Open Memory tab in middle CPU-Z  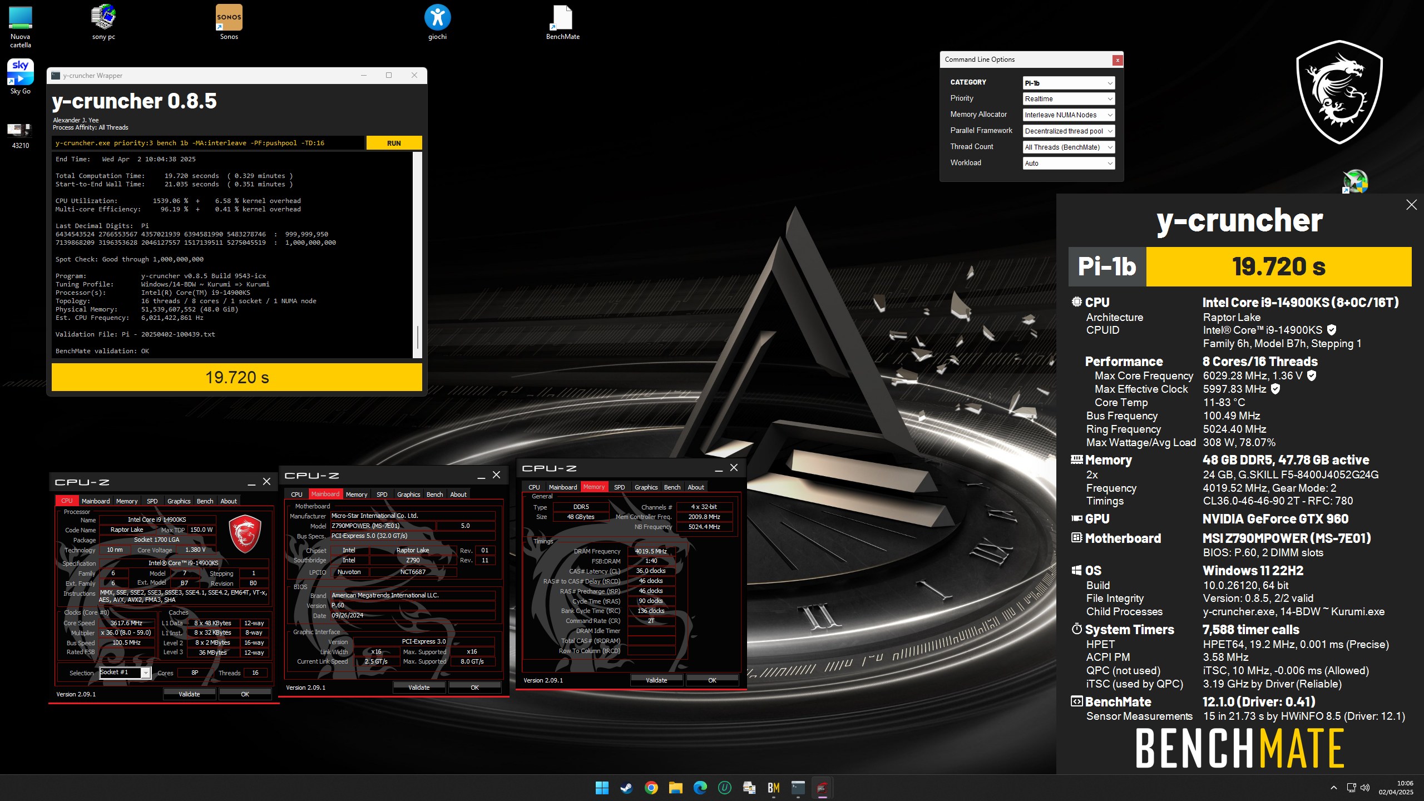(357, 495)
